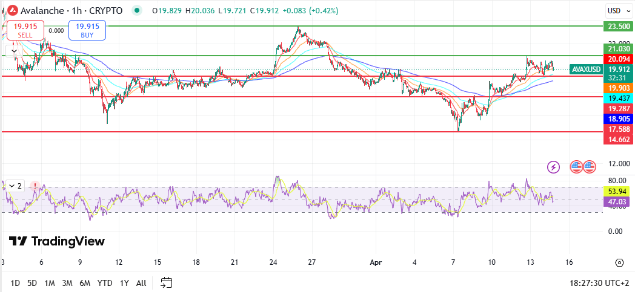This screenshot has height=292, width=635.
Task: Show the All time range
Action: click(141, 282)
